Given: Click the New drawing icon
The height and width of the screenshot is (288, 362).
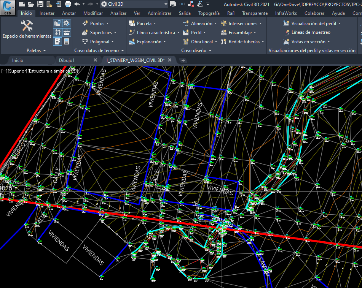Looking at the screenshot, I should pos(22,4).
